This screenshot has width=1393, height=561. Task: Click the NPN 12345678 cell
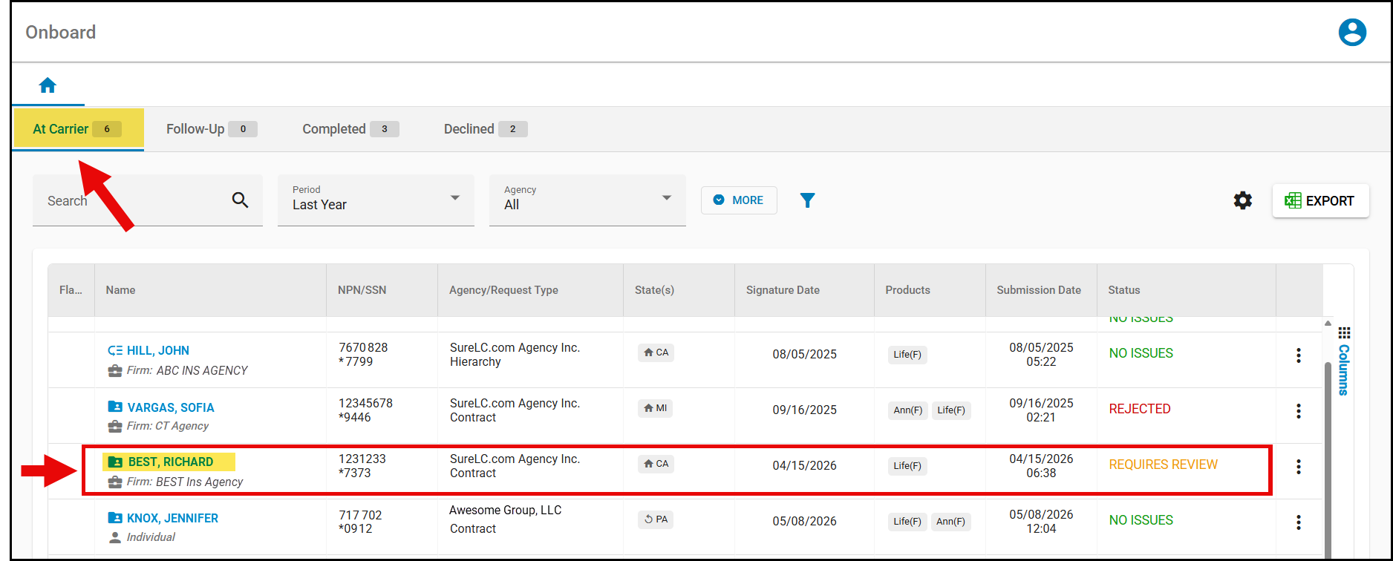coord(365,403)
